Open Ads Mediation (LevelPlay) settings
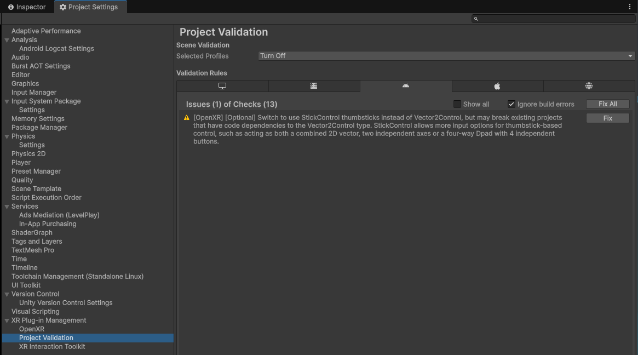The image size is (638, 355). coord(59,215)
